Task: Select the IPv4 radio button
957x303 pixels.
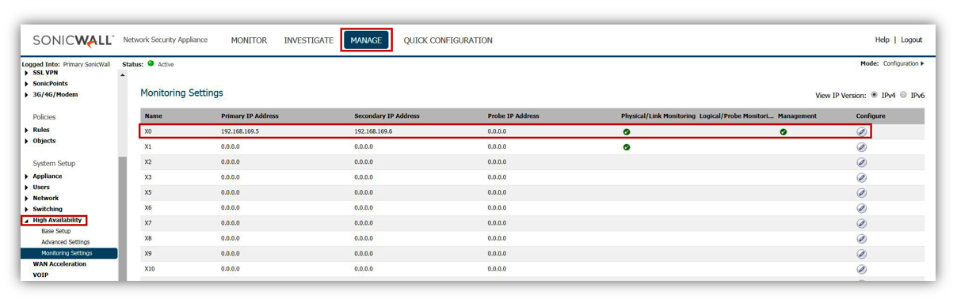Action: (x=874, y=95)
